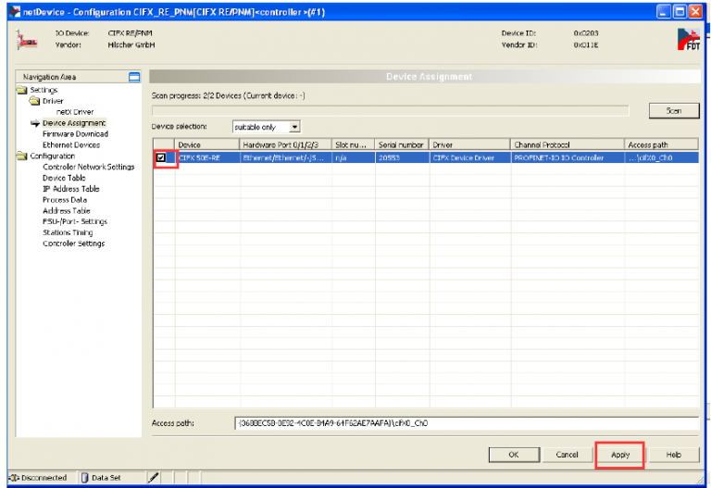Click the Navigation Area panel toggle icon

tap(133, 78)
